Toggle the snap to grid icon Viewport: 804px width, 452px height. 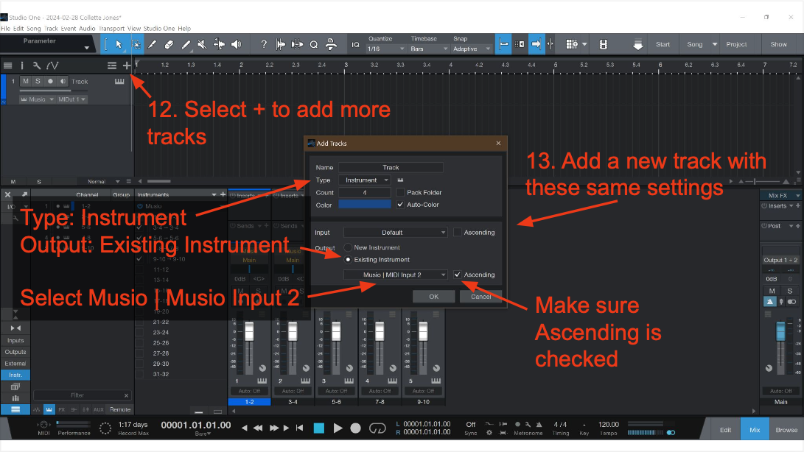(503, 45)
